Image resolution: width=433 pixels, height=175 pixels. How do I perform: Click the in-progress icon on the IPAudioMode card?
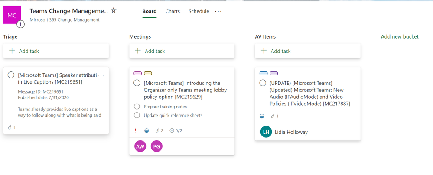tap(262, 116)
